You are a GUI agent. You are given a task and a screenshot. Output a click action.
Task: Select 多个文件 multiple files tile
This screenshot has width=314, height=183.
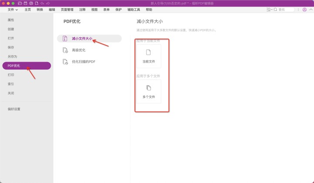coord(148,91)
